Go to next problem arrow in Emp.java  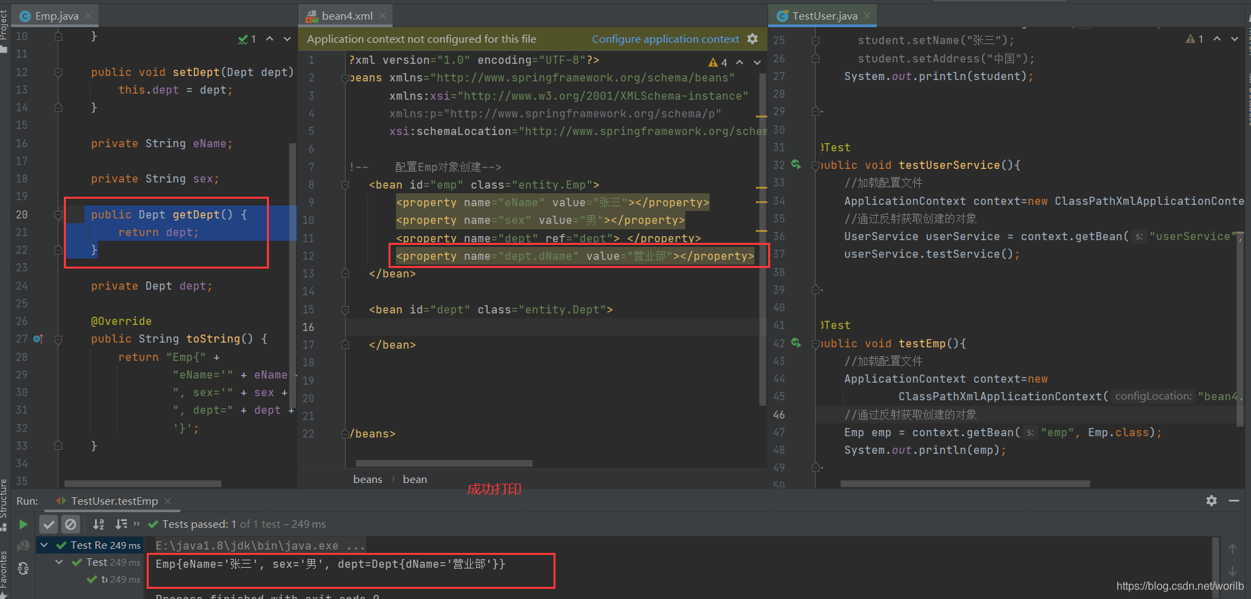287,39
